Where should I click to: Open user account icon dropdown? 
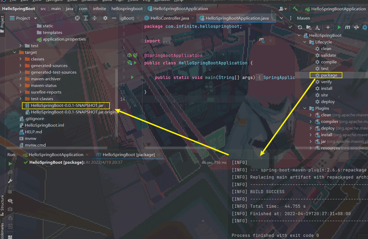click(x=283, y=9)
